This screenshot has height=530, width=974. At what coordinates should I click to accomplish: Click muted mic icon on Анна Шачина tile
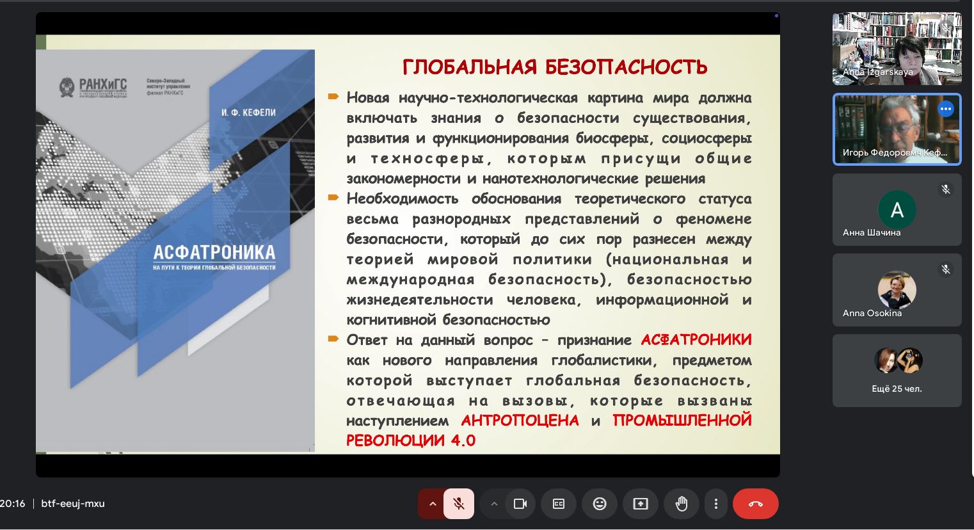946,189
